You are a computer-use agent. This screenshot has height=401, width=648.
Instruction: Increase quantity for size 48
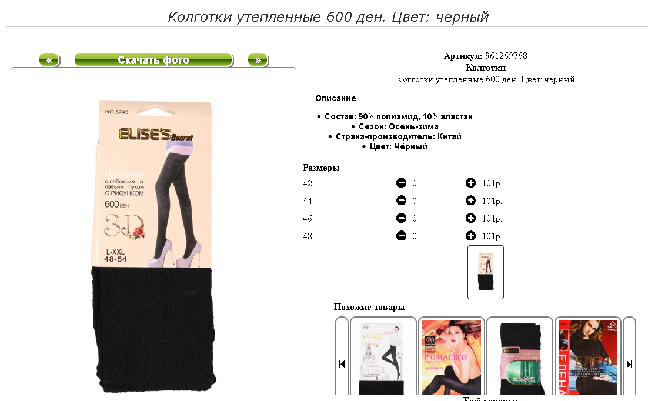pyautogui.click(x=470, y=236)
